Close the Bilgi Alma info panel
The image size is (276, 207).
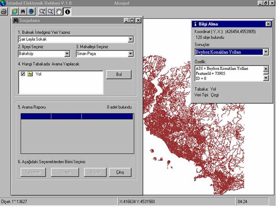(x=268, y=24)
